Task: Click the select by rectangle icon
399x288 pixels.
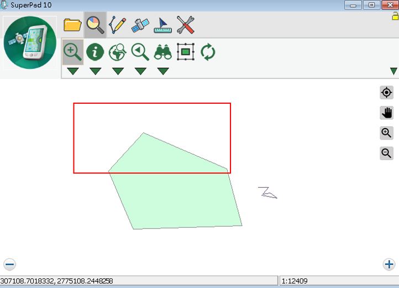Action: [186, 52]
